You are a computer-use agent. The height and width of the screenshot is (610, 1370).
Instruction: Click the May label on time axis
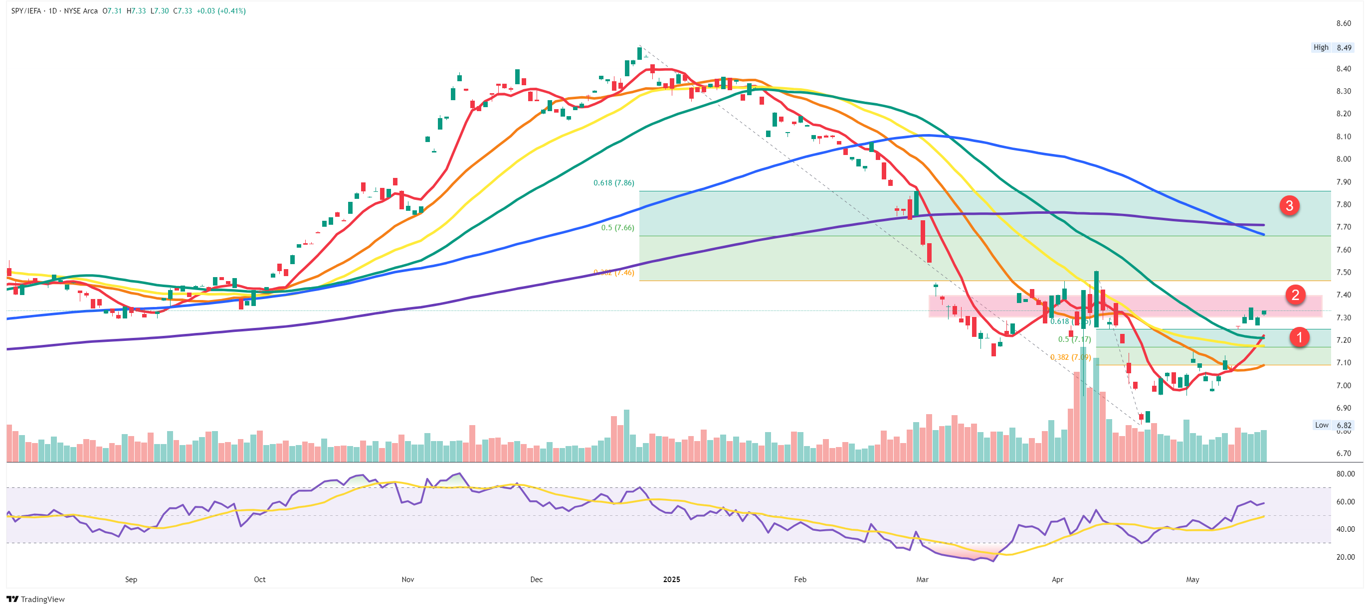pyautogui.click(x=1192, y=579)
